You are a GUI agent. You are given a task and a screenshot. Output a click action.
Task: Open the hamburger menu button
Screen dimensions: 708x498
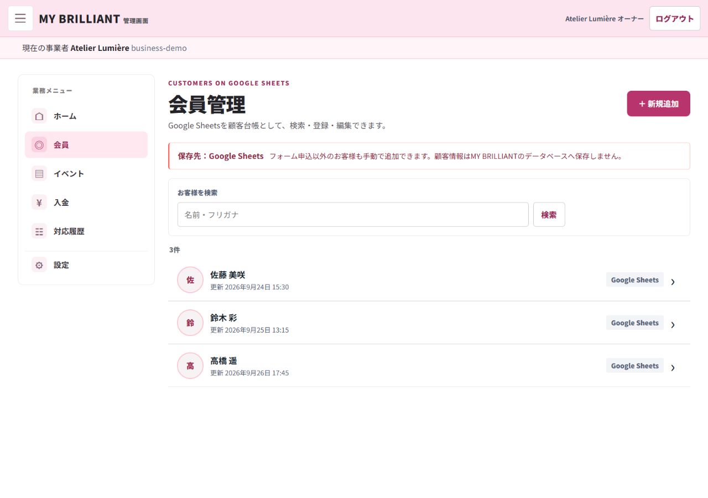pos(20,18)
